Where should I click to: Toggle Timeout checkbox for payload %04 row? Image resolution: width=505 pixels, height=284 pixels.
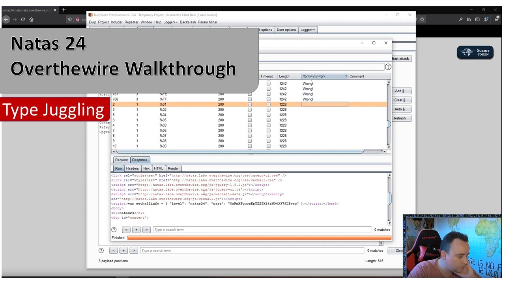pos(268,115)
